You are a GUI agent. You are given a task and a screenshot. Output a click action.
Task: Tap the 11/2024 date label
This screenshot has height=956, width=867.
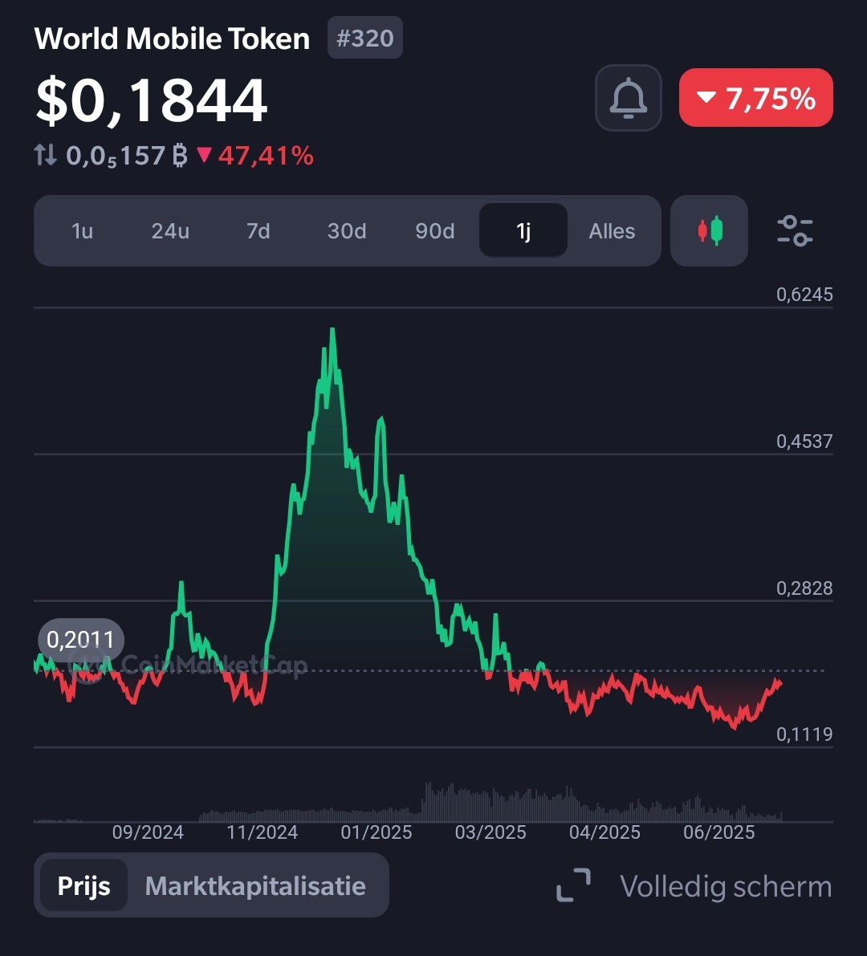coord(263,832)
